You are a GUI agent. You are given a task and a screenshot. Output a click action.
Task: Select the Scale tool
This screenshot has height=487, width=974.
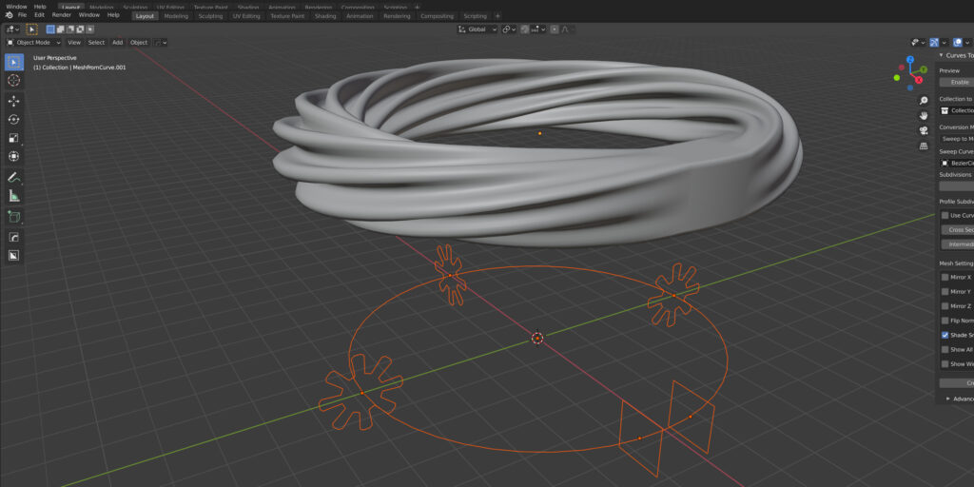click(13, 138)
